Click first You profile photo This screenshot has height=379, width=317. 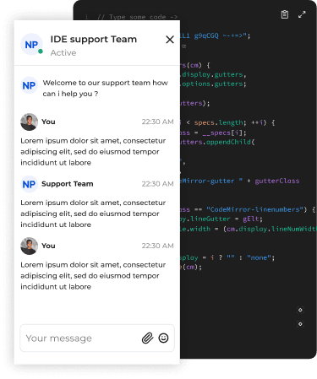[29, 122]
